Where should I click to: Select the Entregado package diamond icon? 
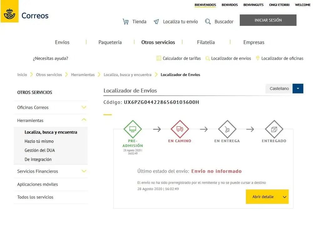tap(274, 129)
